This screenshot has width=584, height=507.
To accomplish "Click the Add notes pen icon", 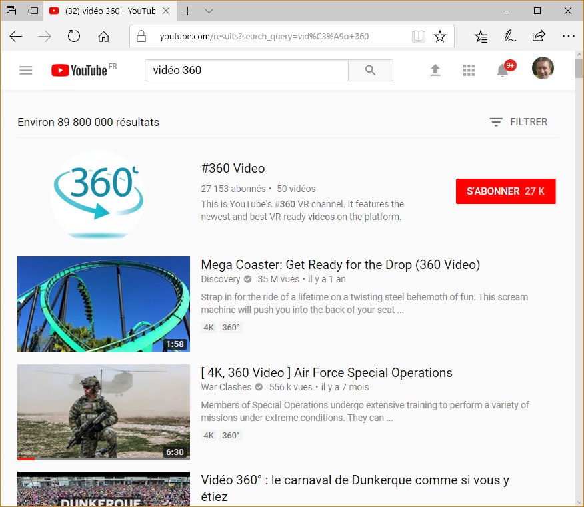I will click(x=509, y=36).
